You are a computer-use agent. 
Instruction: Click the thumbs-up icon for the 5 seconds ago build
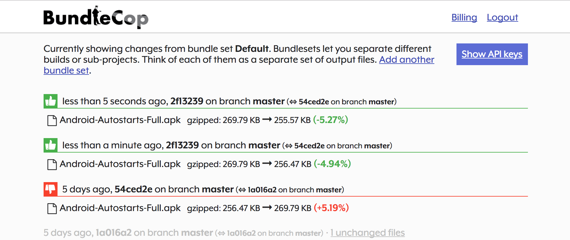point(51,101)
